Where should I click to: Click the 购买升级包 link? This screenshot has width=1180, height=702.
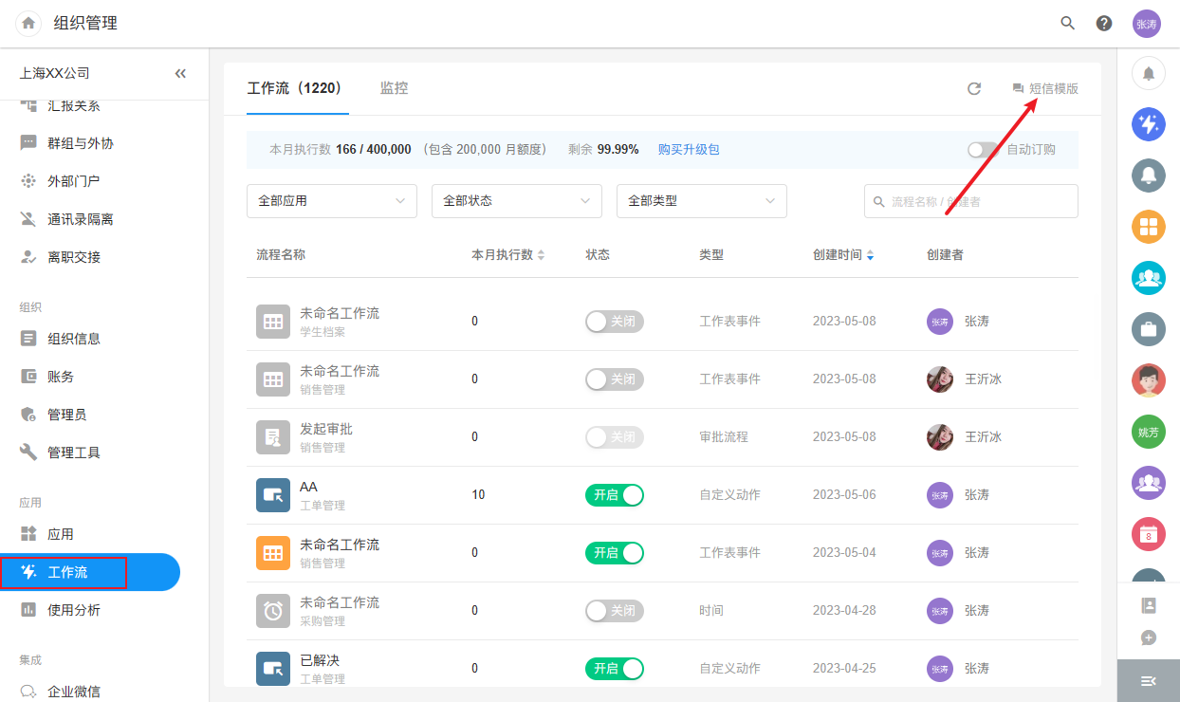pos(689,150)
